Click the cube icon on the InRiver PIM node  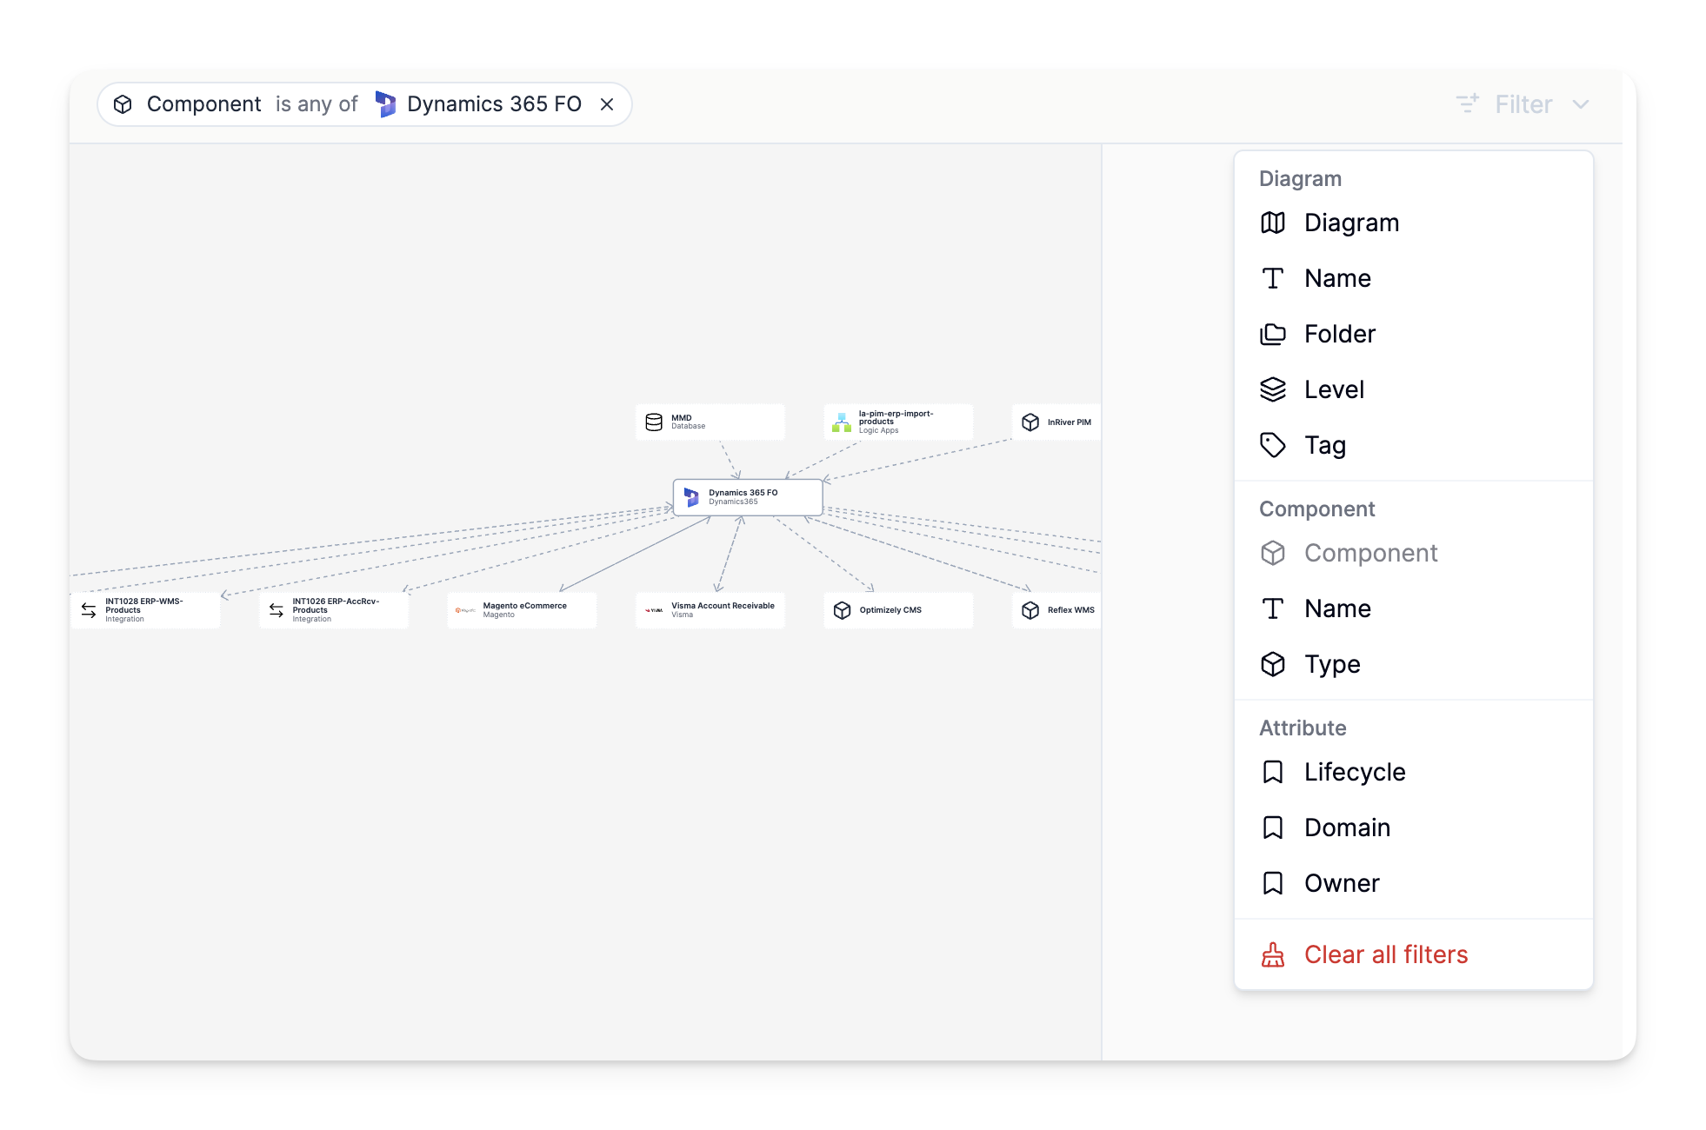coord(1030,422)
